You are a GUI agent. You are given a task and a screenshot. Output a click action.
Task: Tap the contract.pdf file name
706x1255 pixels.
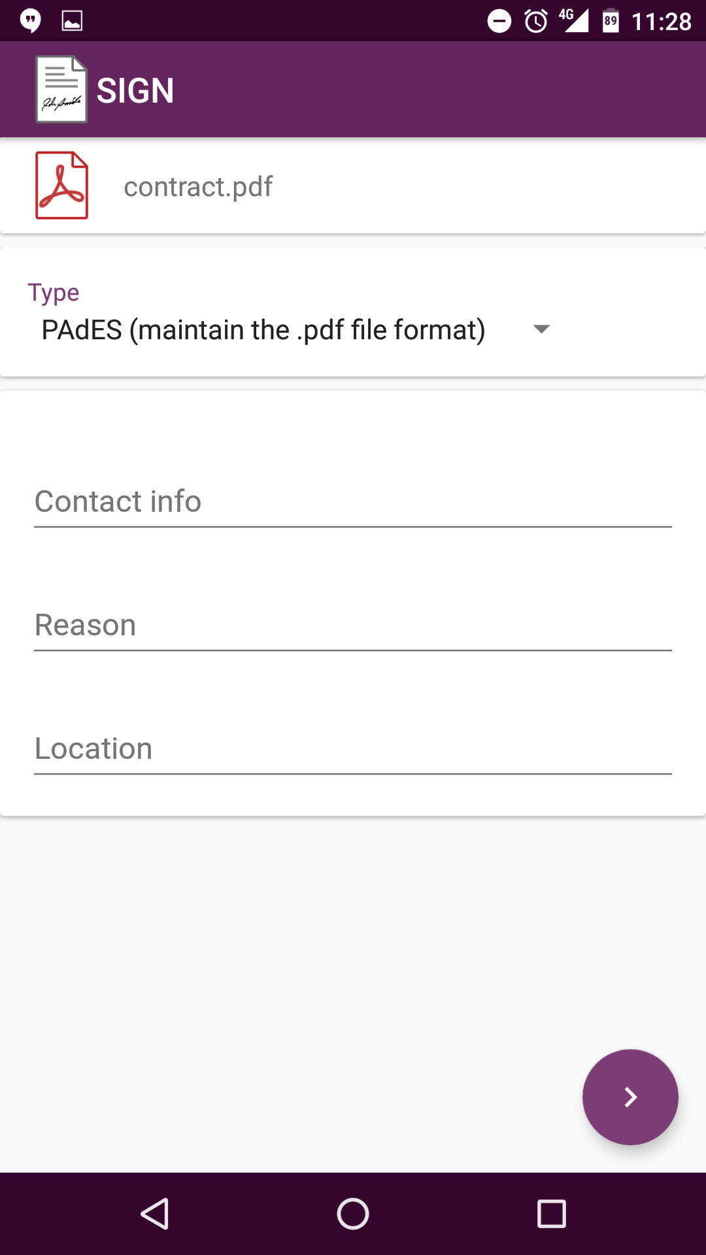point(198,187)
